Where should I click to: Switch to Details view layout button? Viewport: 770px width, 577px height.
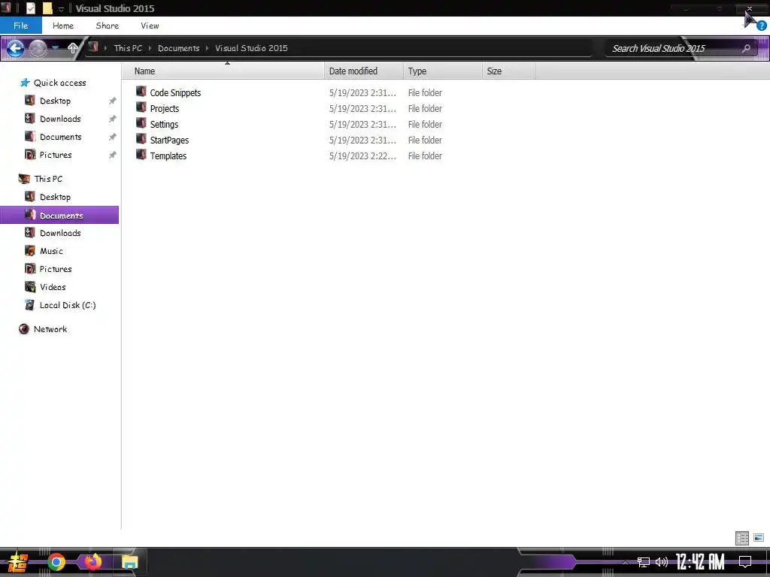742,538
